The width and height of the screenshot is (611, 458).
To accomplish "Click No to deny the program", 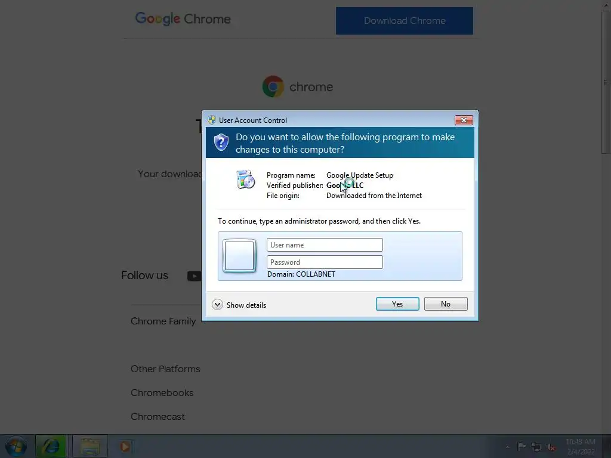I will (445, 304).
